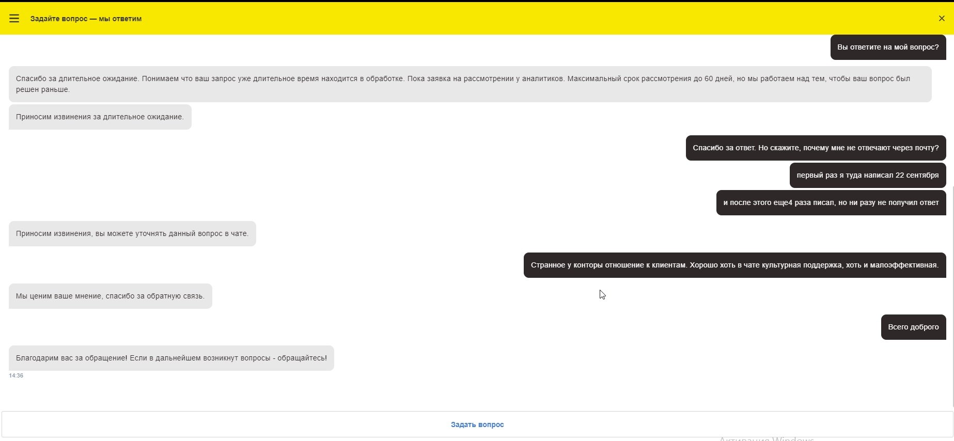
Task: Click the header title 'Задайте вопрос — мы ответим'
Action: tap(86, 19)
